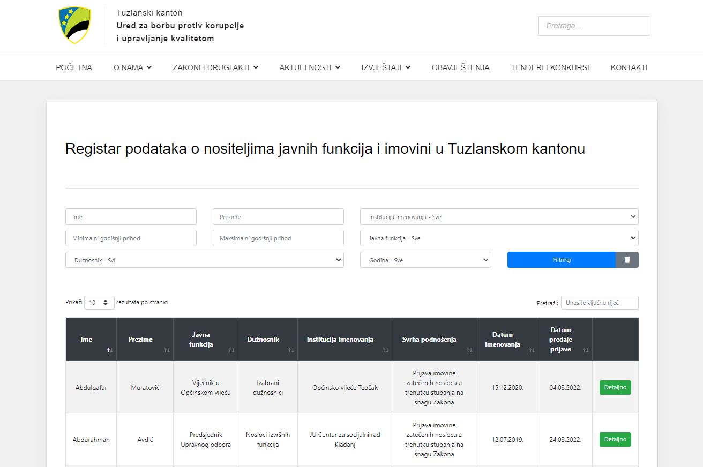This screenshot has height=467, width=703.
Task: Expand the Dužnosnik - Svi dropdown
Action: (204, 260)
